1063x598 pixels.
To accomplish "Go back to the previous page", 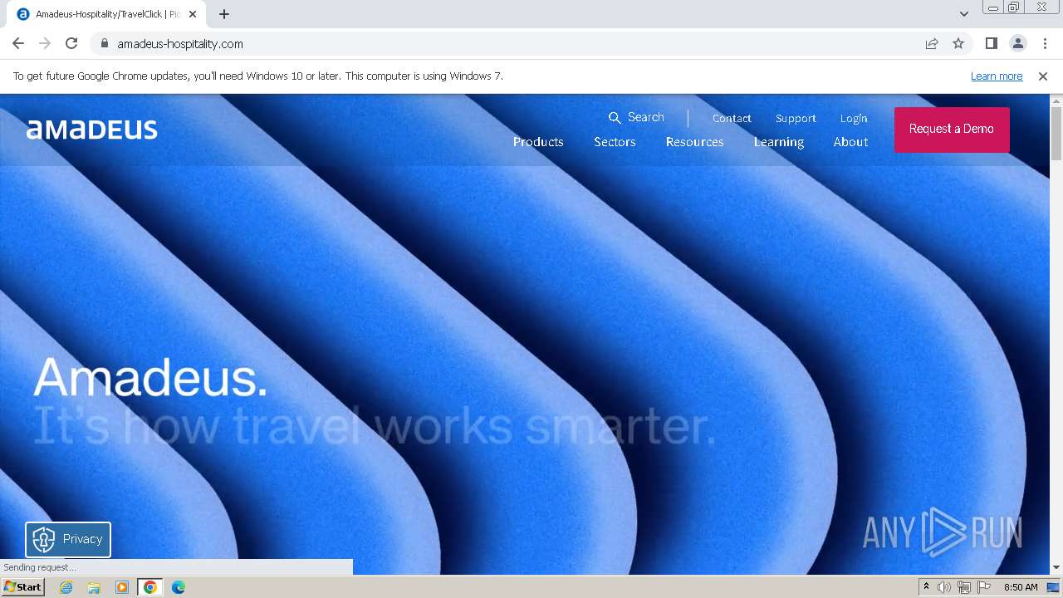I will [18, 43].
